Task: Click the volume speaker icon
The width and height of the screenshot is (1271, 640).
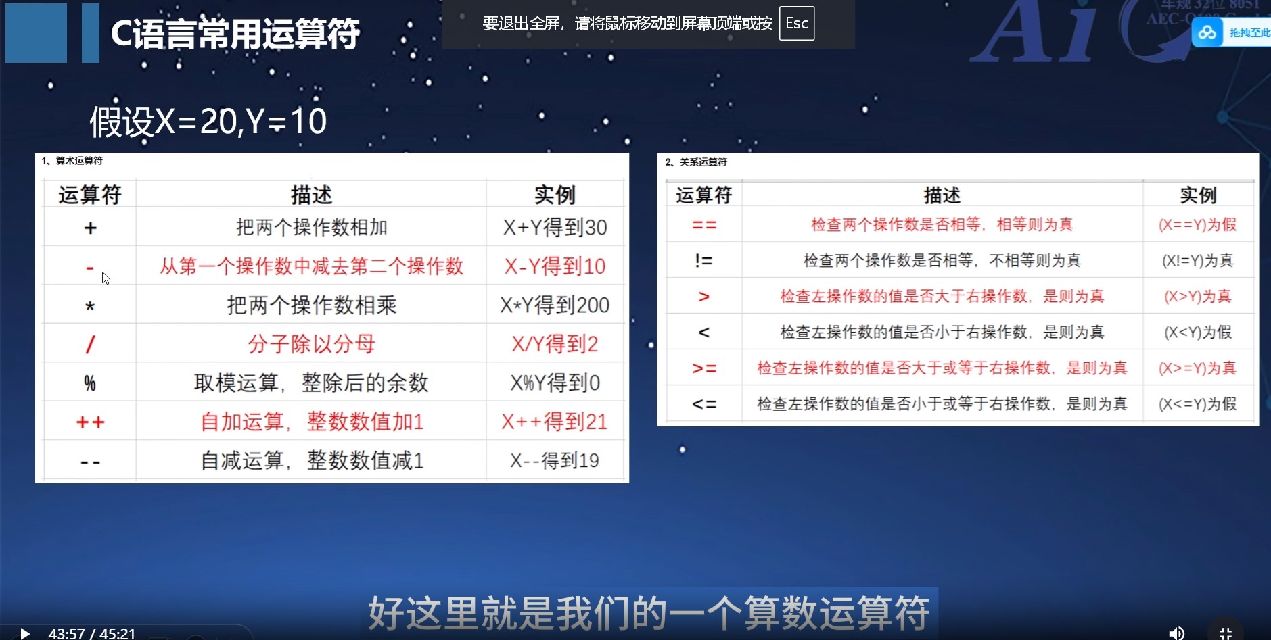Action: pos(1176,633)
